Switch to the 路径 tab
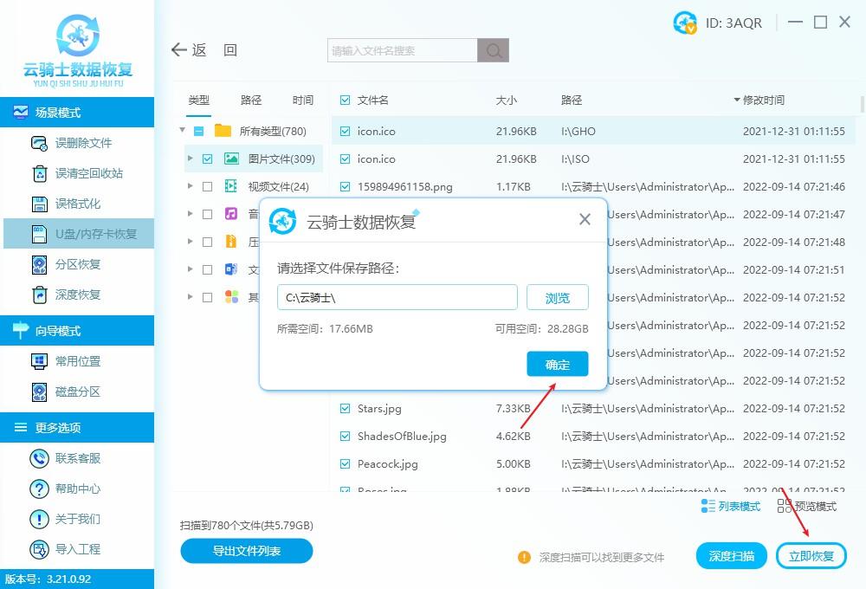 tap(251, 100)
